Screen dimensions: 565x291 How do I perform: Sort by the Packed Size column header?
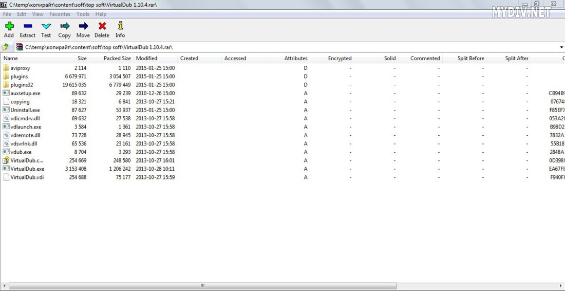point(111,58)
